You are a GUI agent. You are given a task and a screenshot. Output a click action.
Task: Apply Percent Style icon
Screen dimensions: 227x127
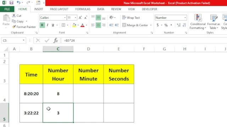[x=166, y=25]
